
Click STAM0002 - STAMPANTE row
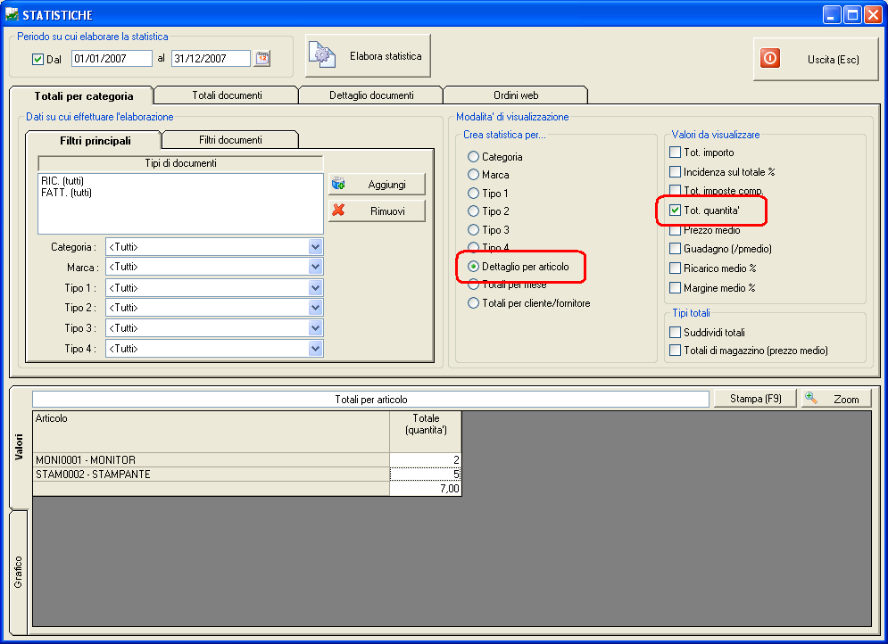tap(211, 475)
